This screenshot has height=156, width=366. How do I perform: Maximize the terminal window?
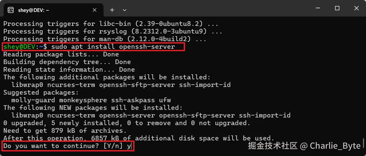tap(337, 8)
